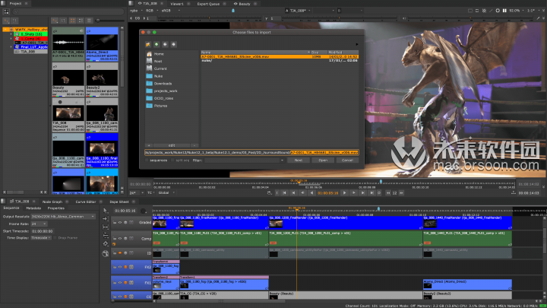The height and width of the screenshot is (308, 547).
Task: Expand the preview pane arrow in dialog
Action: 356,44
